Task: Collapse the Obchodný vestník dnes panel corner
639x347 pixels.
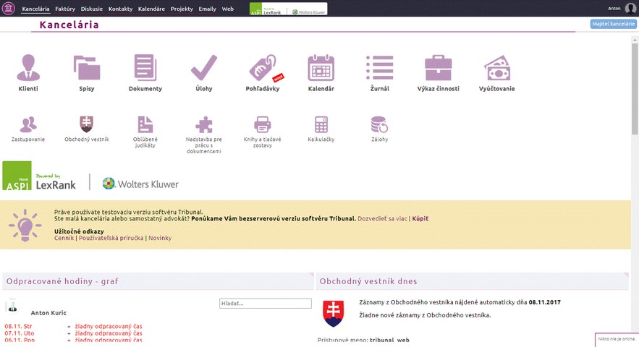Action: pos(626,275)
